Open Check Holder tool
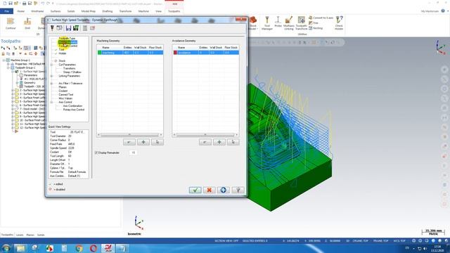 [339, 23]
